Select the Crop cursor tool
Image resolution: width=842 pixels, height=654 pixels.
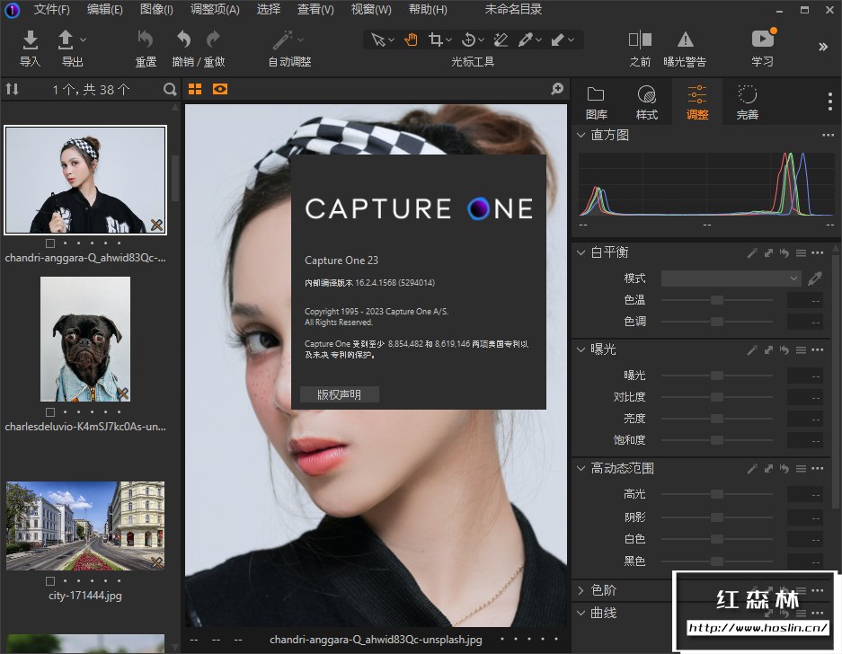[x=436, y=40]
